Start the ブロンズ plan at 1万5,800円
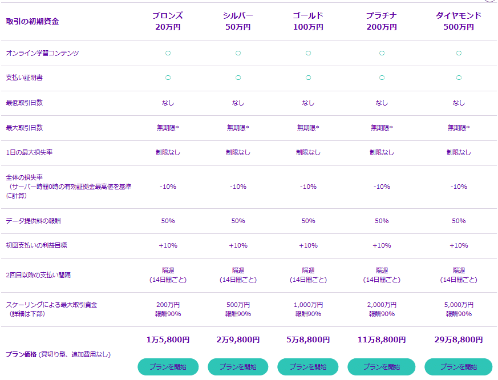Image resolution: width=498 pixels, height=380 pixels. click(x=168, y=367)
